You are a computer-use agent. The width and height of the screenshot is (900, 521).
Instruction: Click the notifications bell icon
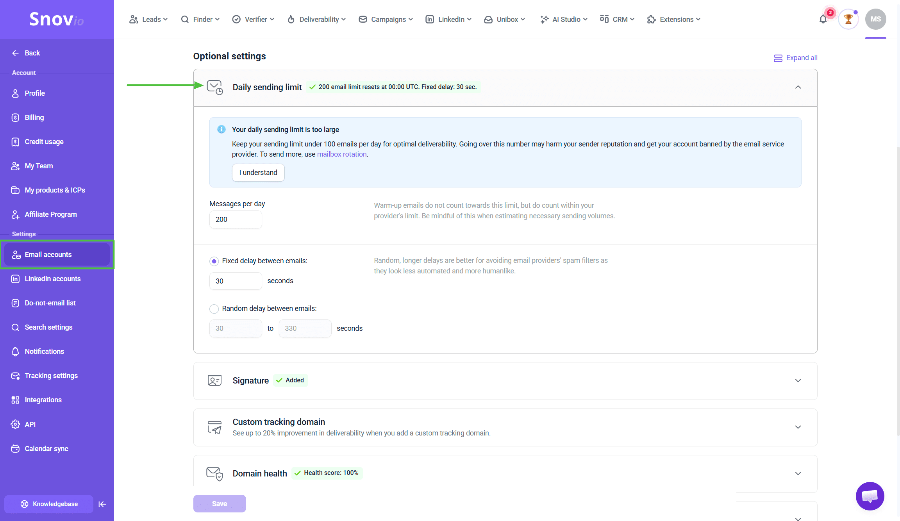click(823, 19)
